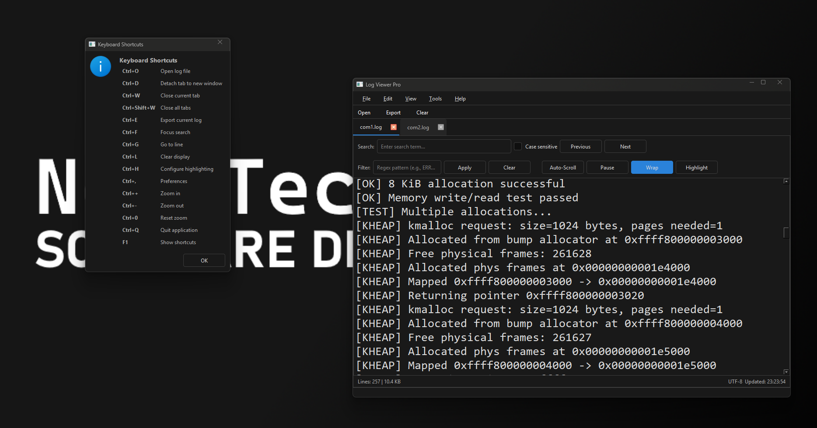Click "Detach tab to new window" shortcut text
This screenshot has height=428, width=817.
pyautogui.click(x=191, y=83)
